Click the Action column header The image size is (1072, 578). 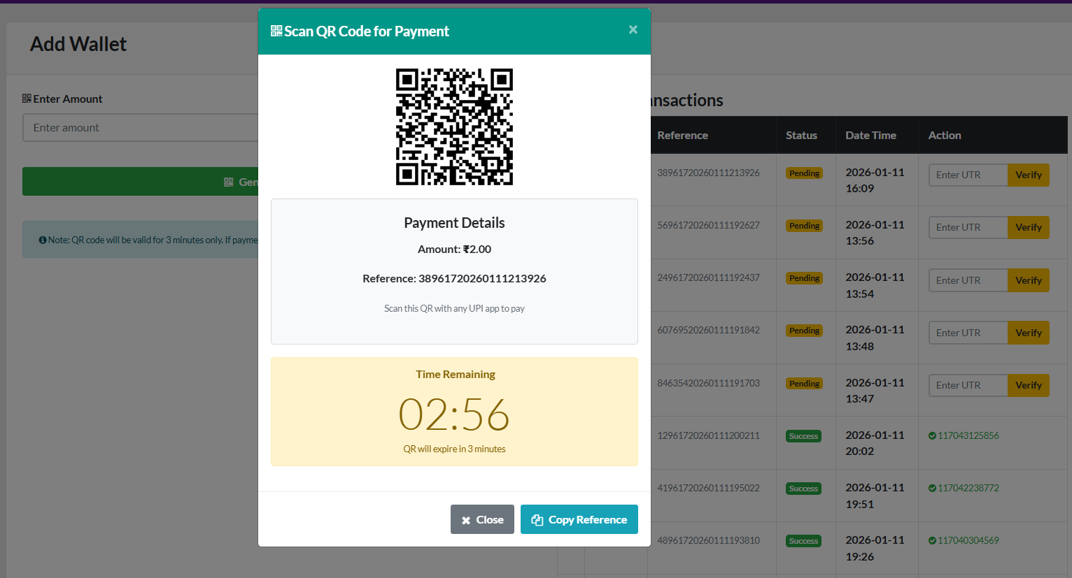point(945,135)
